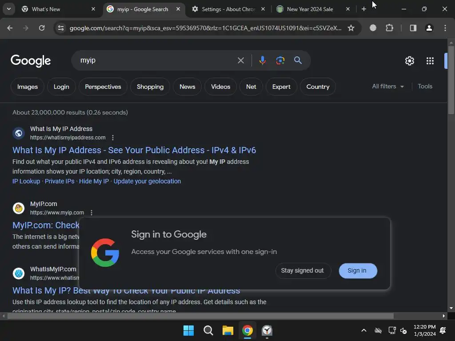Open a new tab with plus button
Viewport: 455px width, 341px height.
pos(363,9)
